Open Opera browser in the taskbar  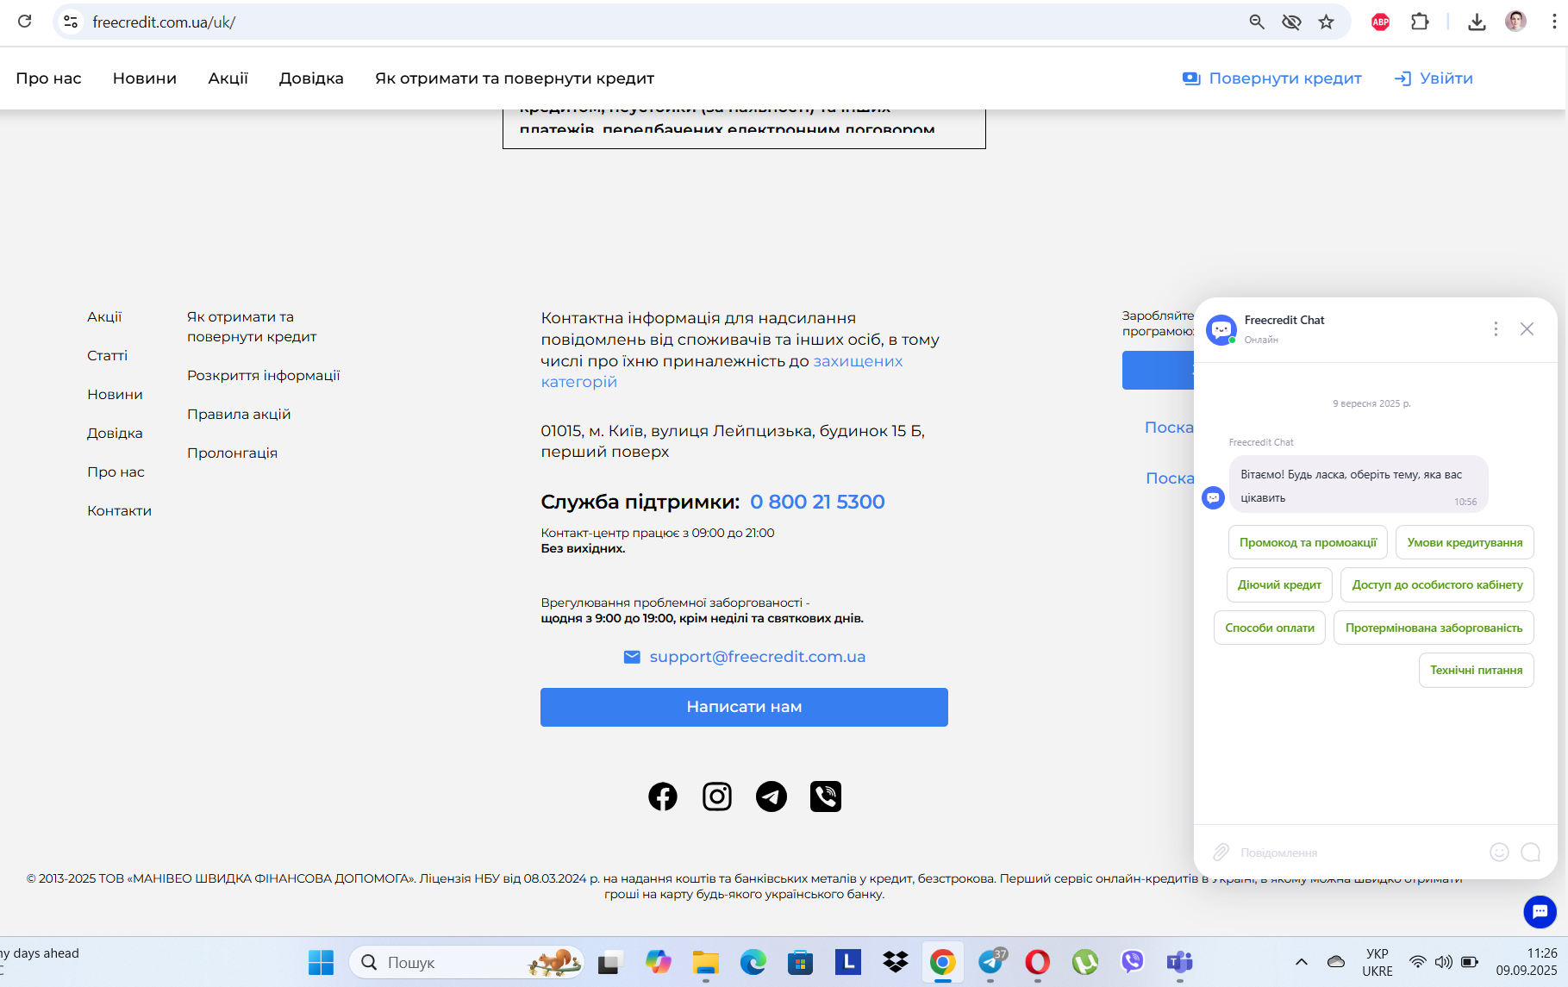click(x=1037, y=962)
